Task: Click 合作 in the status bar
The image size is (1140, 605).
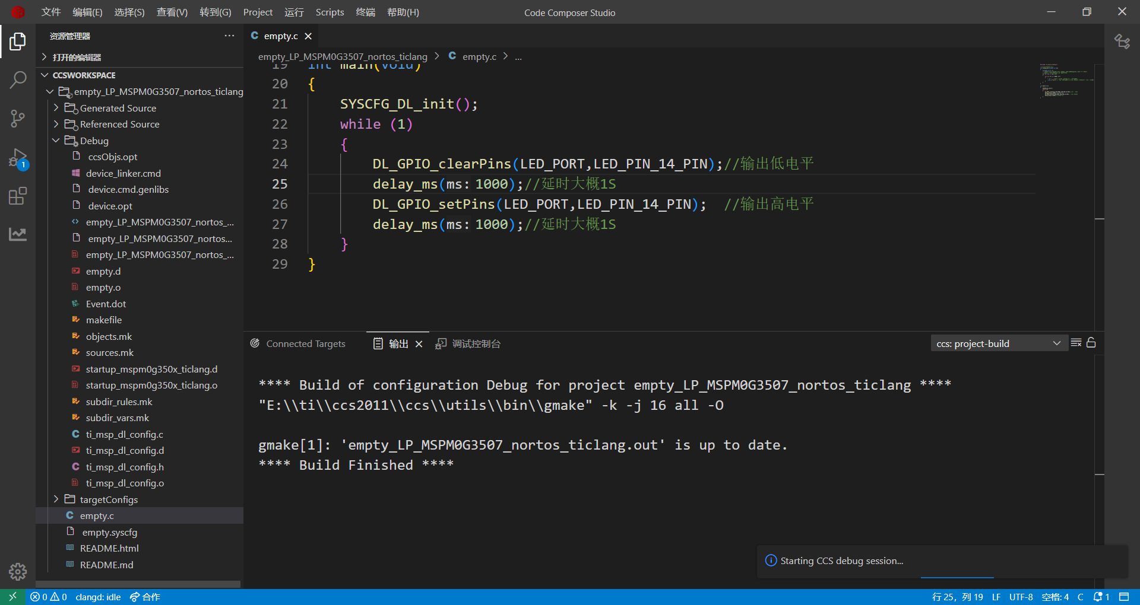Action: pyautogui.click(x=145, y=597)
